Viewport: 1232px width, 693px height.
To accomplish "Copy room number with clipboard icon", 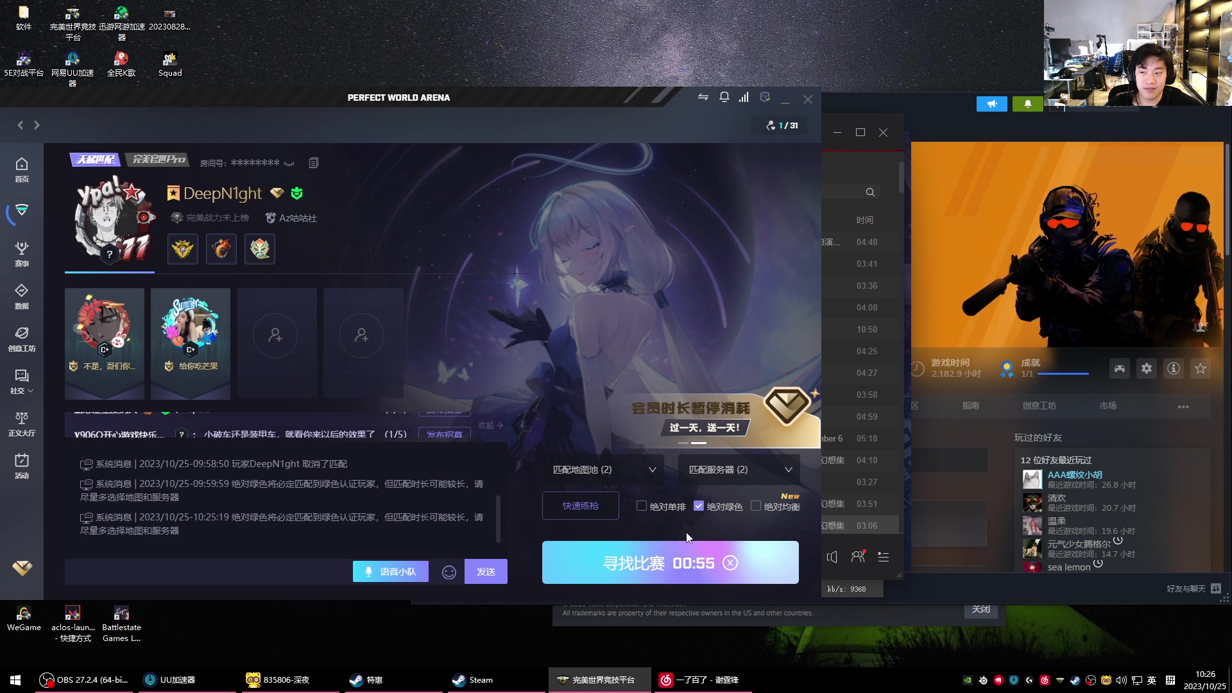I will click(x=313, y=163).
